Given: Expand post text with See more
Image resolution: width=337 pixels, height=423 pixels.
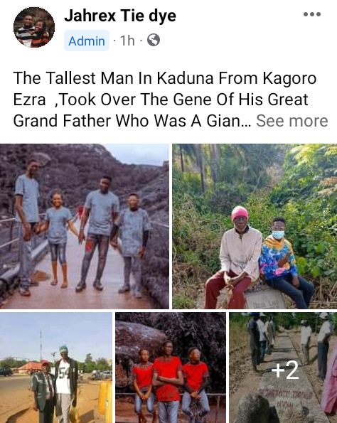Looking at the screenshot, I should coord(292,121).
